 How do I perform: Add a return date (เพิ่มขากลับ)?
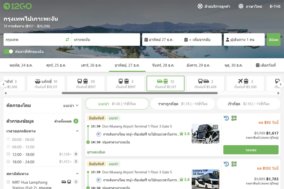202,39
